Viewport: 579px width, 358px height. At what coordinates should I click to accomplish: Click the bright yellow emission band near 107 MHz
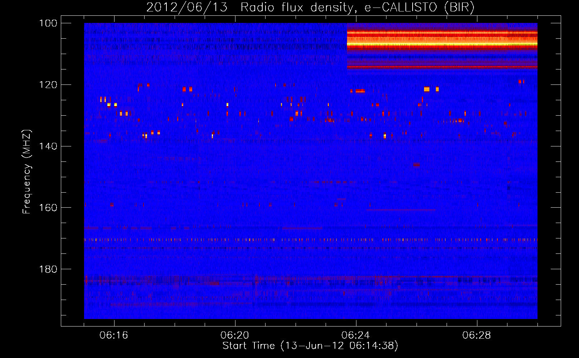[x=442, y=44]
